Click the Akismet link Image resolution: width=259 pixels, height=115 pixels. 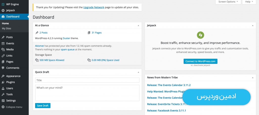coord(39,46)
